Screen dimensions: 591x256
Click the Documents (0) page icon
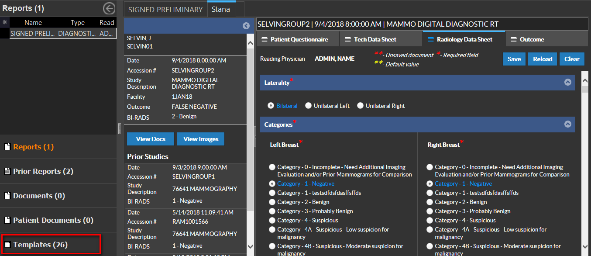7,196
